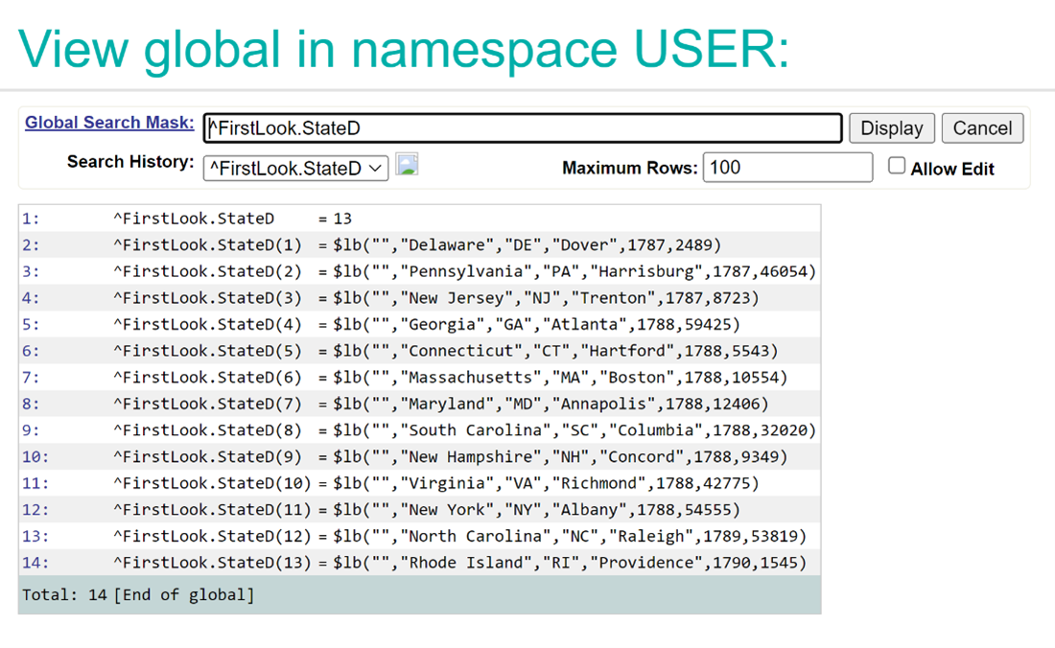1055x648 pixels.
Task: Open the Search History dropdown
Action: (295, 168)
